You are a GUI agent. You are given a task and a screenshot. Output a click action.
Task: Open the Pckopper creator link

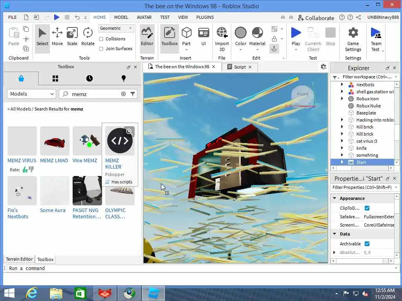tap(115, 174)
